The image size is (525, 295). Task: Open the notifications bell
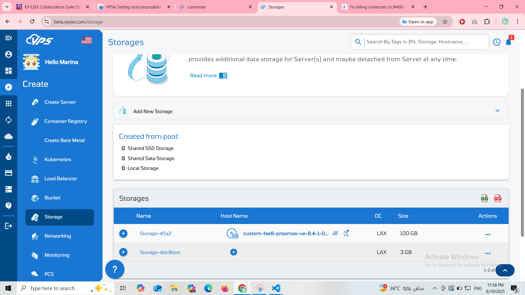(508, 42)
